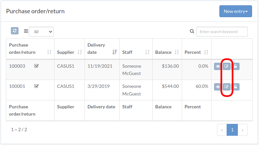Open the rows-per-page dropdown showing 10

coord(41,32)
